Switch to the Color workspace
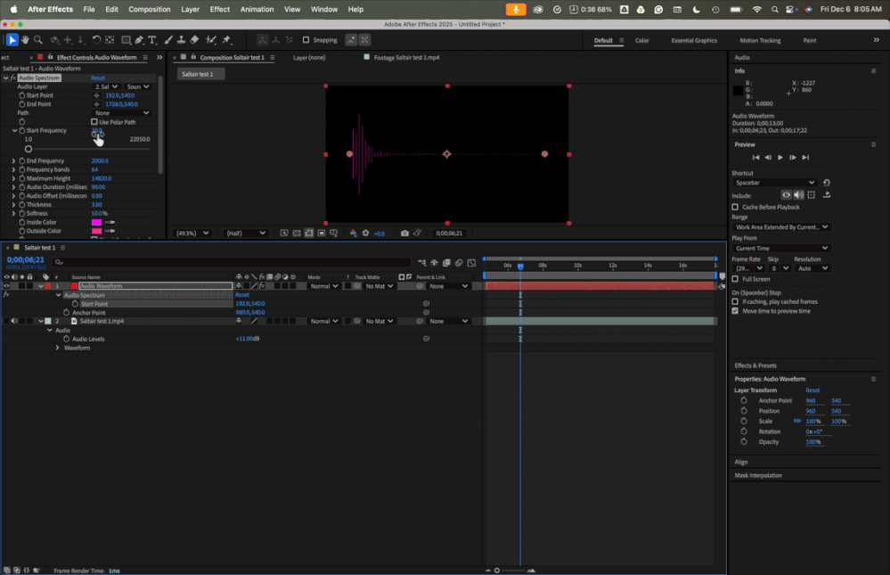 642,40
